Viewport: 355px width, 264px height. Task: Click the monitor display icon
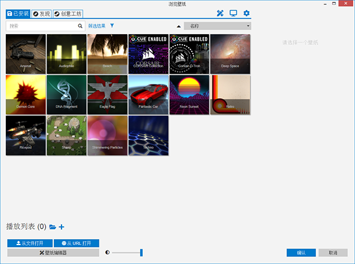tap(234, 14)
